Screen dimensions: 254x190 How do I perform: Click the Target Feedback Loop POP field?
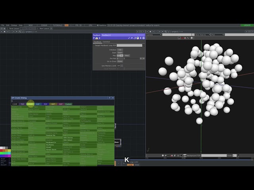(129, 46)
